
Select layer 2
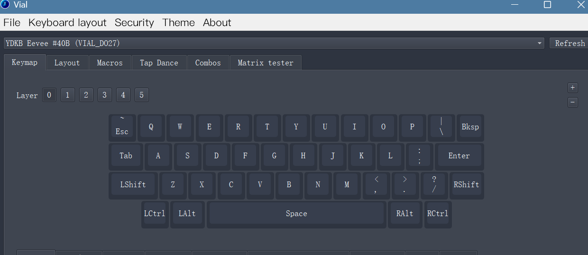[86, 95]
